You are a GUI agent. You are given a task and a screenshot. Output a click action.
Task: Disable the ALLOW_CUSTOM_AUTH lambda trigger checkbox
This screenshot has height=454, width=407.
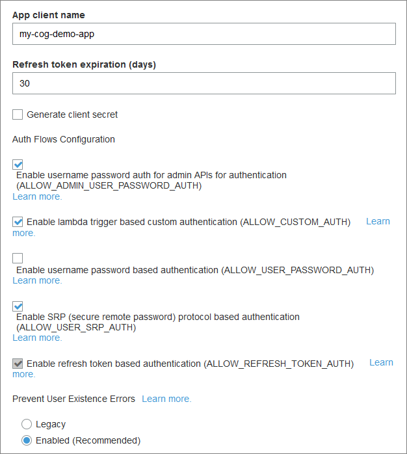(18, 222)
